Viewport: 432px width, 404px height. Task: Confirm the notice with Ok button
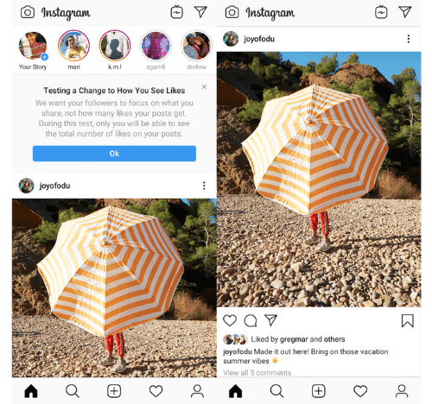click(114, 154)
